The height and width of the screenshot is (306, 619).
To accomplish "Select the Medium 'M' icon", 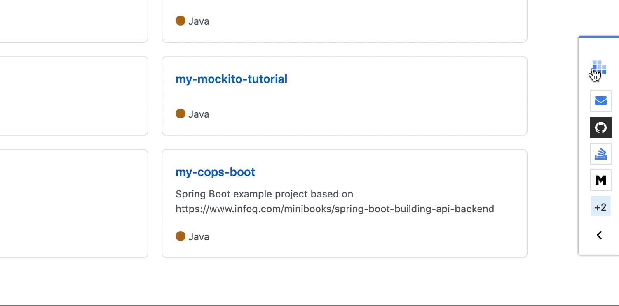I will [x=600, y=180].
